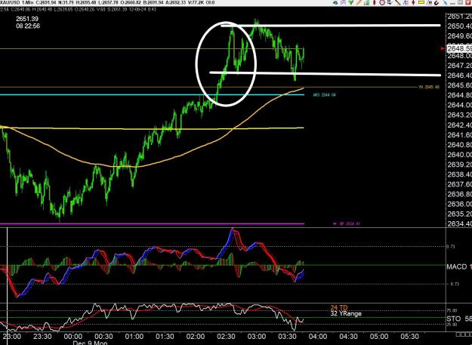The height and width of the screenshot is (345, 472).
Task: Click the current price tag 2648.59
Action: [x=459, y=48]
